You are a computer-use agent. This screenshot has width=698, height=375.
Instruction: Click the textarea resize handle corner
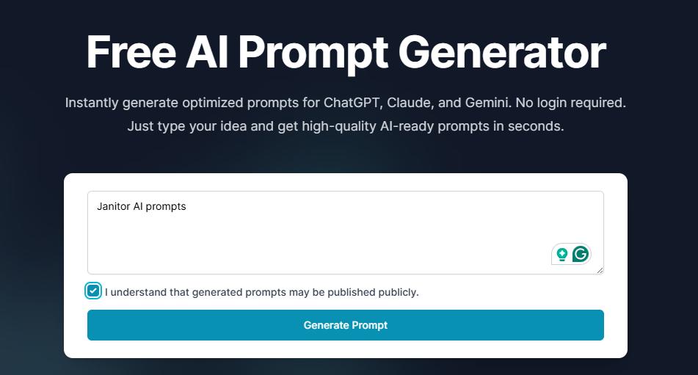(600, 270)
